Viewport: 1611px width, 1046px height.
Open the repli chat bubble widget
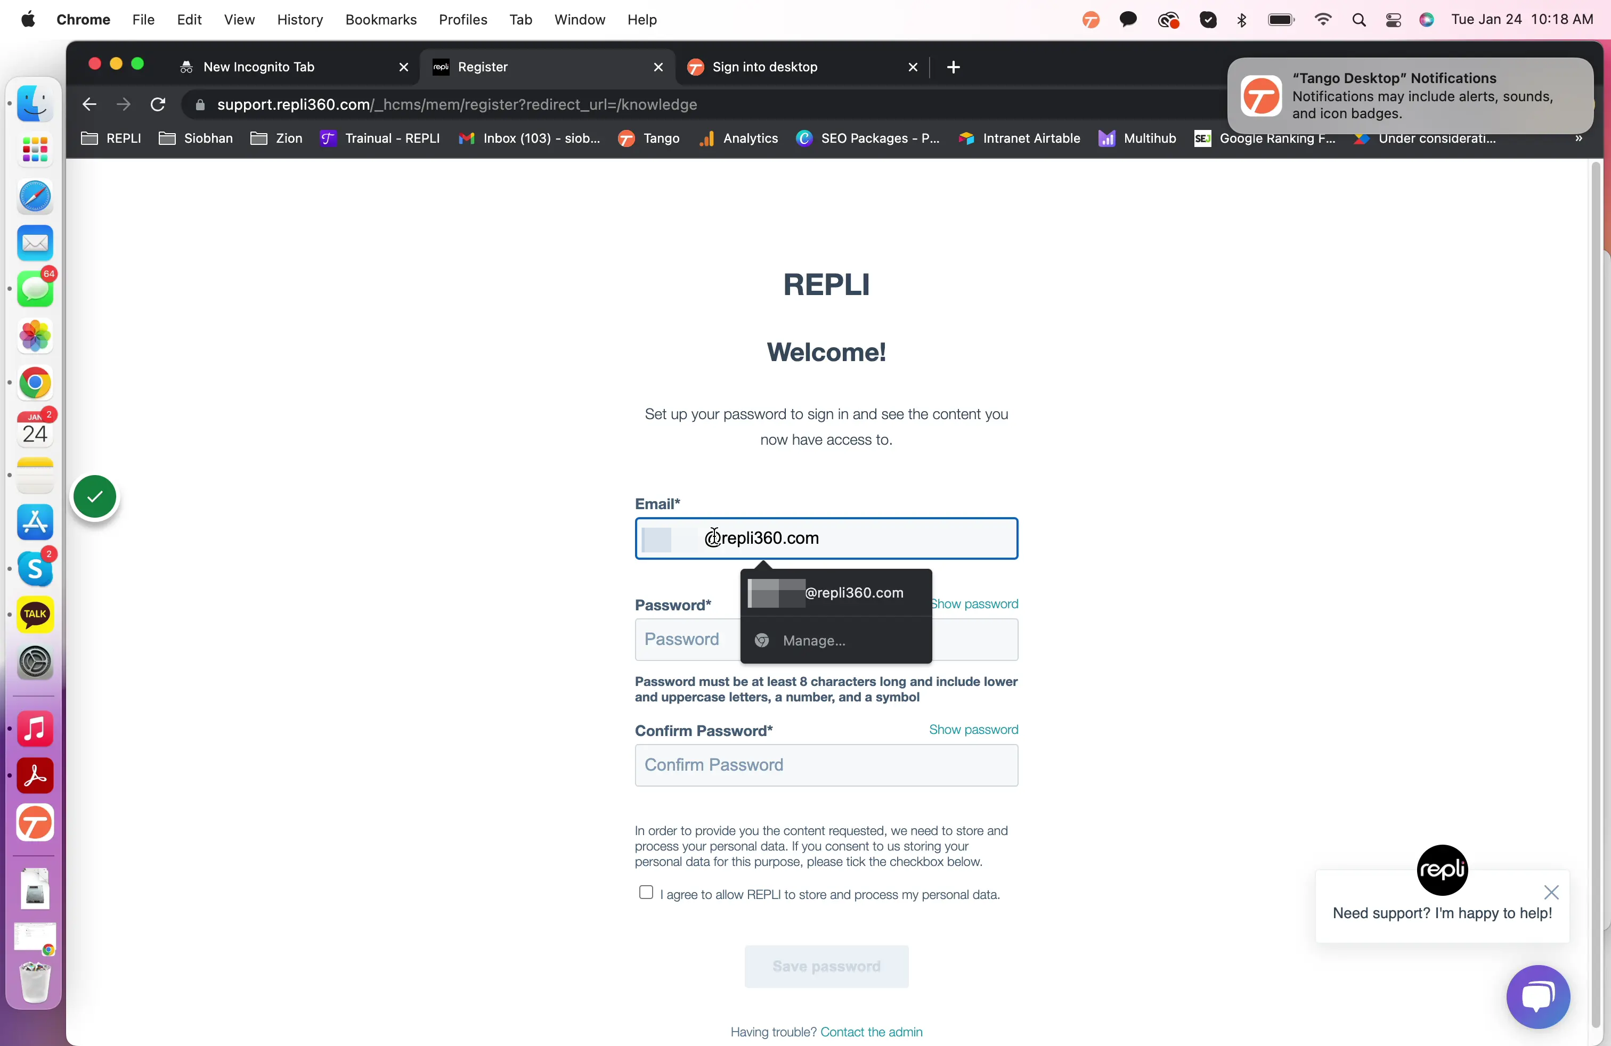pyautogui.click(x=1538, y=996)
